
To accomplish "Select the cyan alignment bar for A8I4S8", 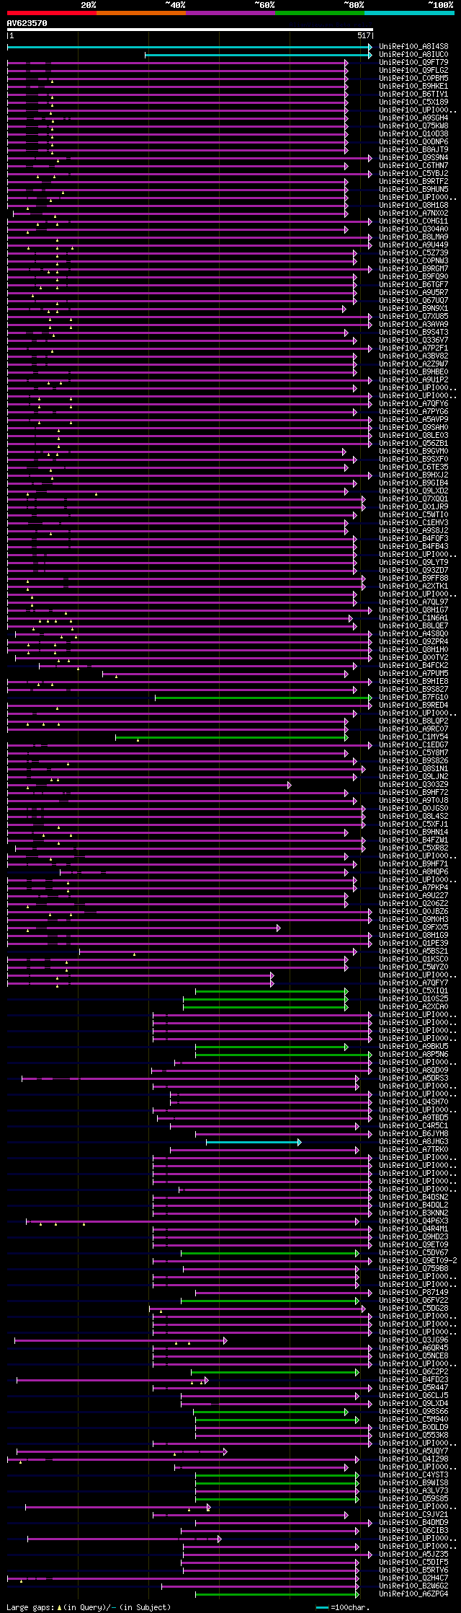I will (x=189, y=47).
